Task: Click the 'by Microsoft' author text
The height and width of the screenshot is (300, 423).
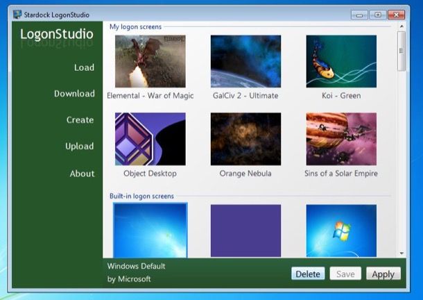Action: tap(129, 279)
